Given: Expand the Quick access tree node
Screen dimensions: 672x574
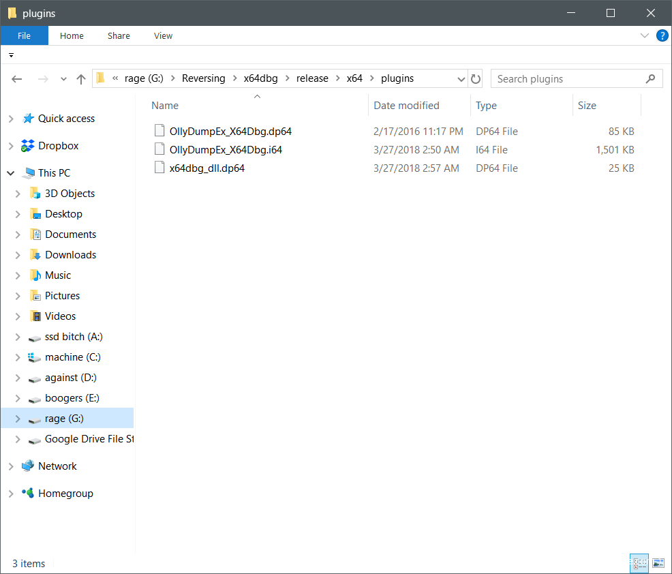Looking at the screenshot, I should coord(11,119).
